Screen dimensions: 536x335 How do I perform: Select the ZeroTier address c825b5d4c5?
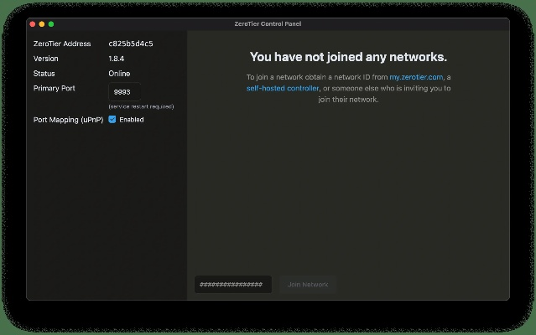click(130, 44)
